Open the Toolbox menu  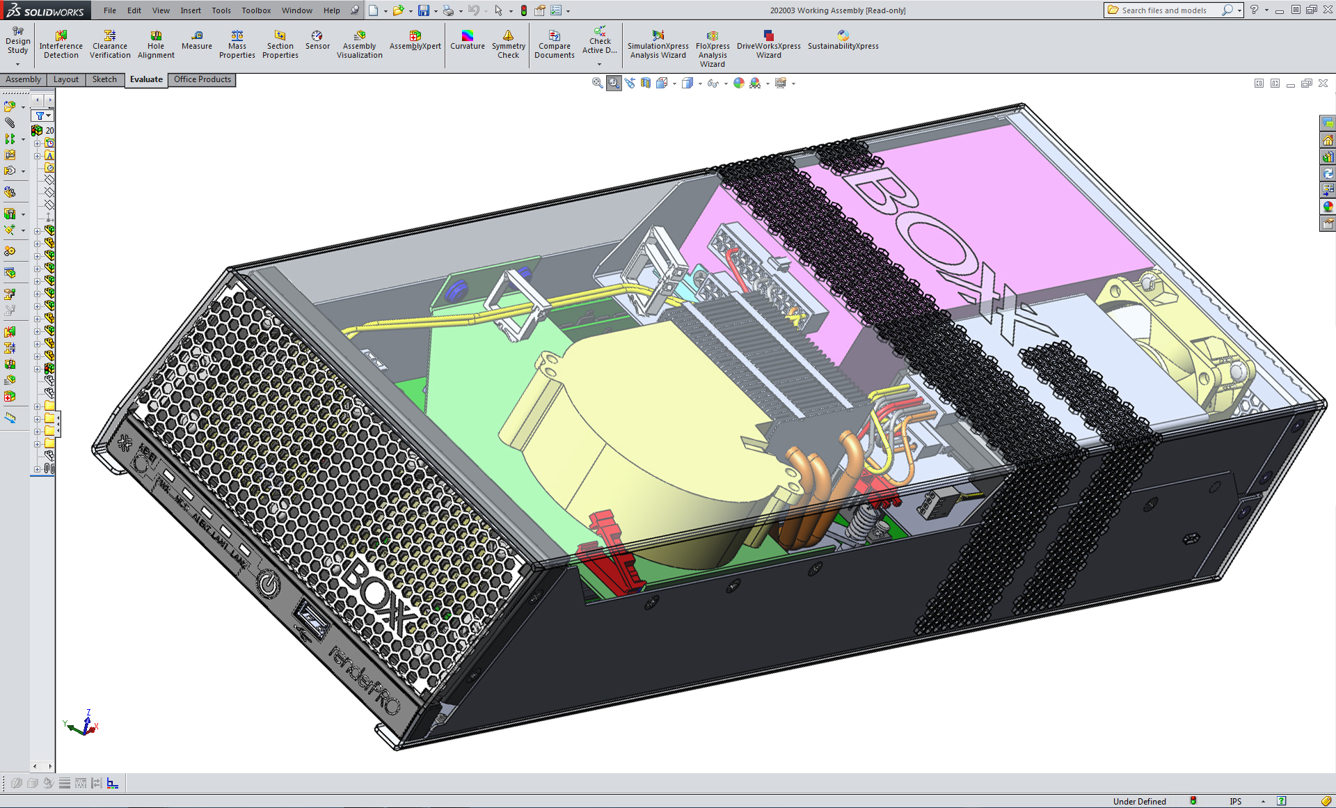[x=256, y=10]
